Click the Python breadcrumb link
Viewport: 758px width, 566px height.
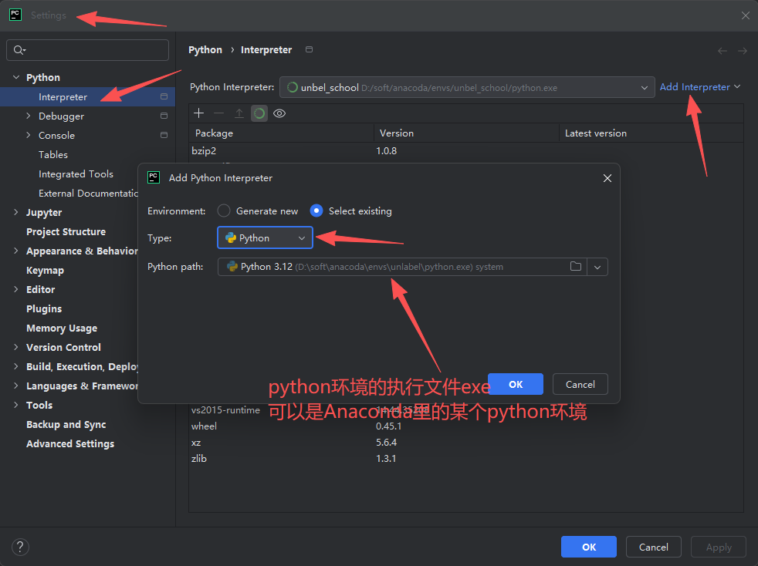pyautogui.click(x=205, y=50)
